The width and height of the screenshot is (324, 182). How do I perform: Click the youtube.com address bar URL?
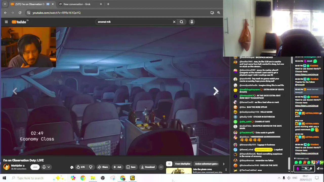(56, 13)
